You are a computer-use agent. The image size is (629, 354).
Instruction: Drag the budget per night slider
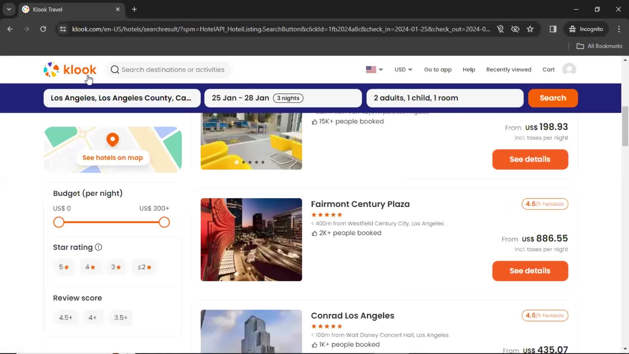click(58, 222)
